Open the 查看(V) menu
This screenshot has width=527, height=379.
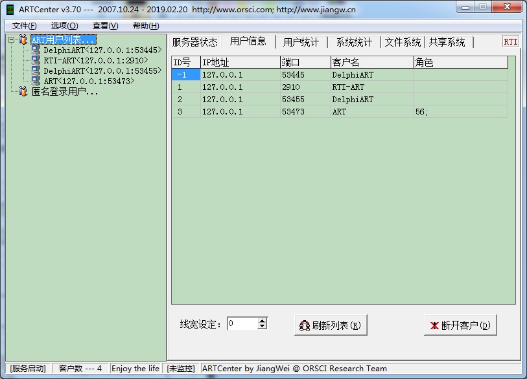point(105,26)
